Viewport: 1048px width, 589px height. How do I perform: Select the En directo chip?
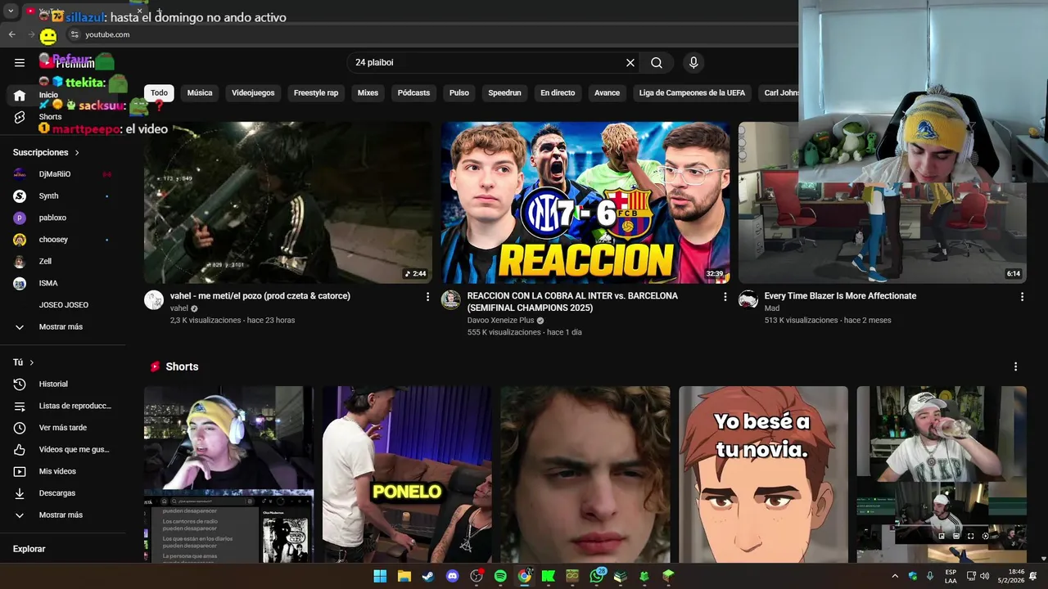(x=558, y=93)
